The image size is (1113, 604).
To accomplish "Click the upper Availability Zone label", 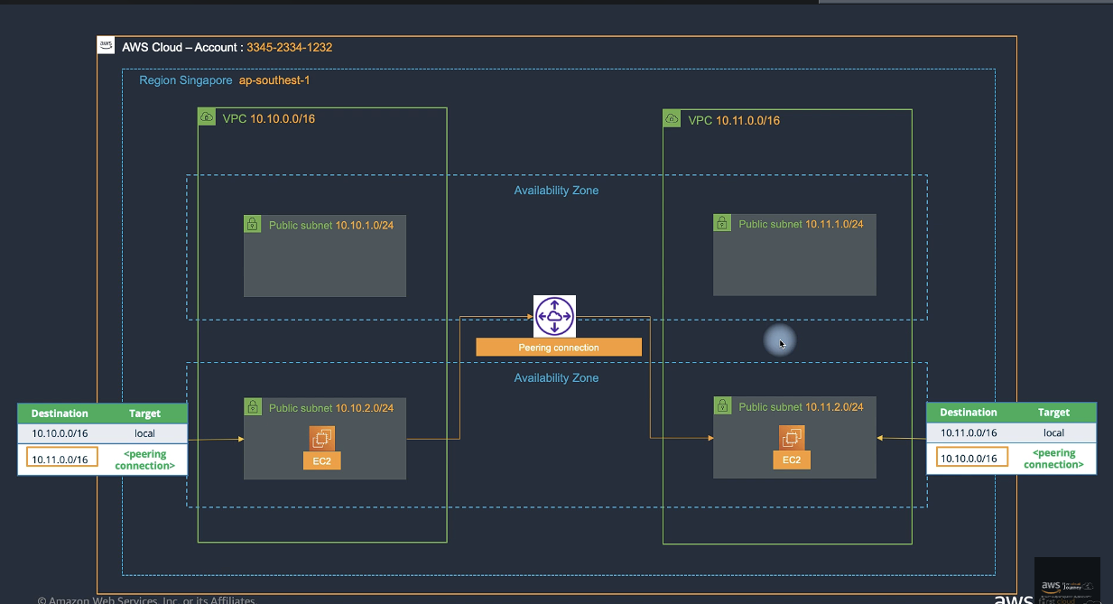I will 556,190.
